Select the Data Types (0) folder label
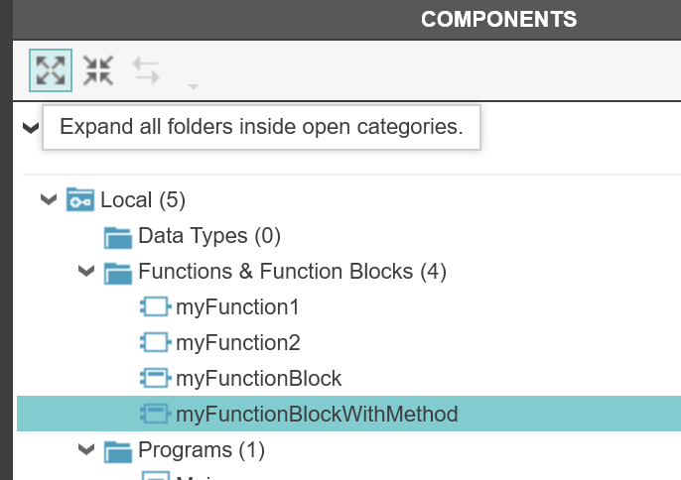The width and height of the screenshot is (681, 480). coord(209,236)
